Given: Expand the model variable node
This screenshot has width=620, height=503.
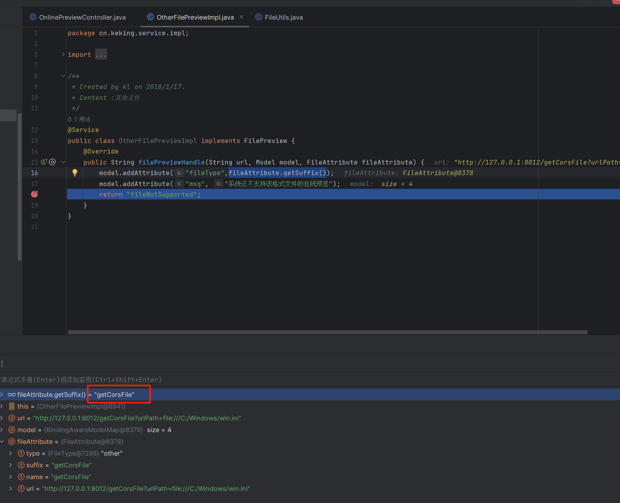Looking at the screenshot, I should [x=2, y=430].
